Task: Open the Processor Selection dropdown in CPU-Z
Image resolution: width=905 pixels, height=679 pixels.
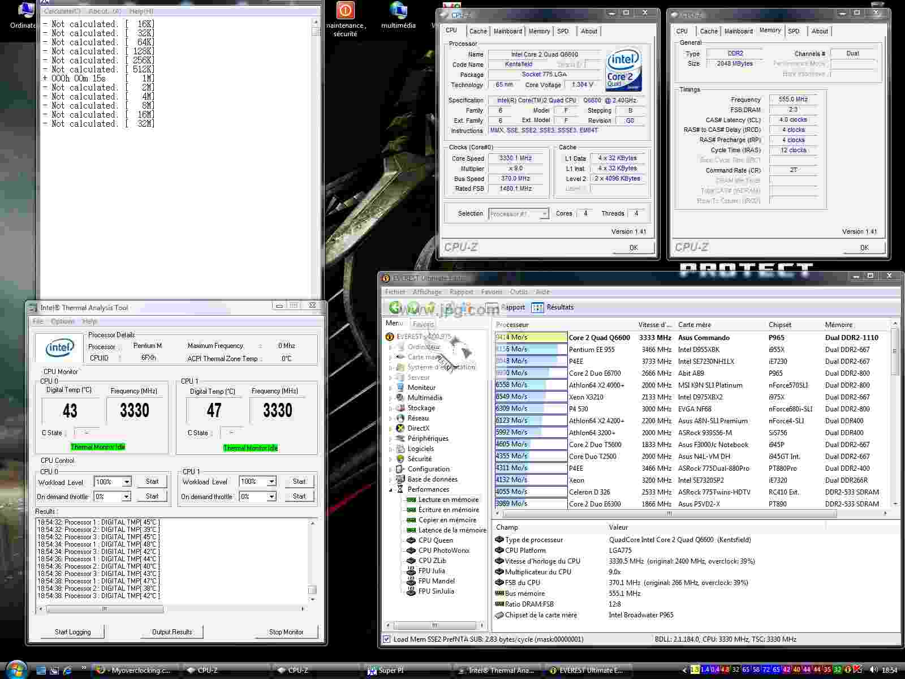Action: click(544, 214)
